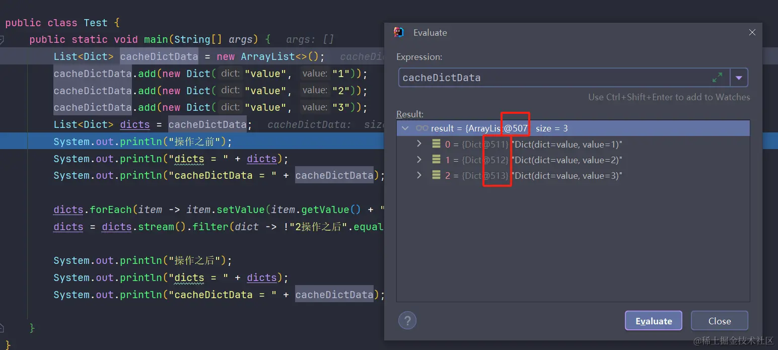This screenshot has width=778, height=350.
Task: Click the Expression label
Action: tap(419, 57)
